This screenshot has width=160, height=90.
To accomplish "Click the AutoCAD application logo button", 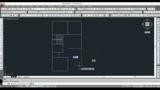I will [2, 5].
